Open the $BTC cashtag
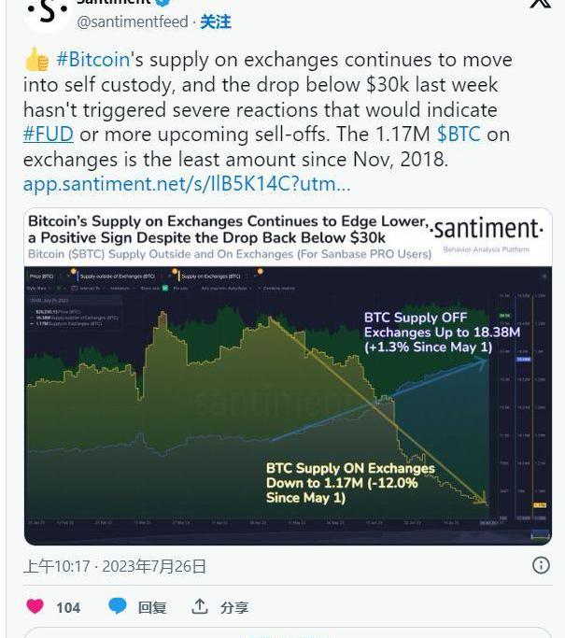The height and width of the screenshot is (638, 565). point(459,135)
